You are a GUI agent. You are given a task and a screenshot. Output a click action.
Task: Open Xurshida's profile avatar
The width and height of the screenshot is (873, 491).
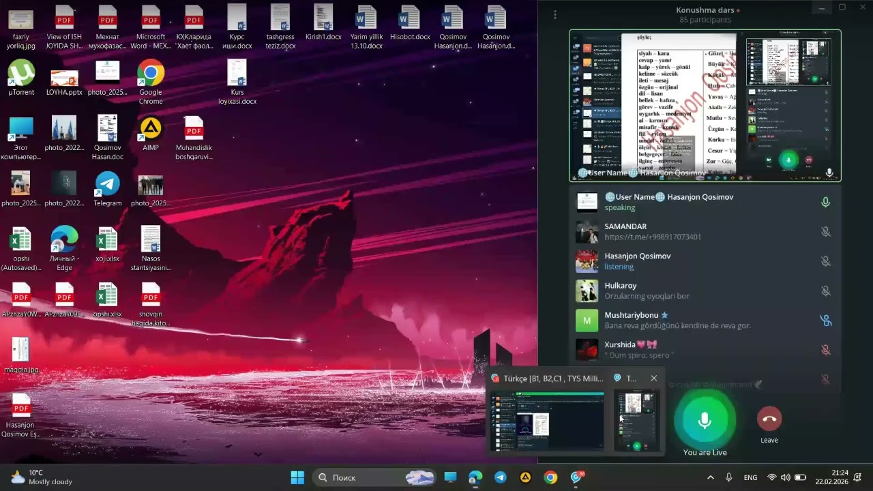coord(587,350)
